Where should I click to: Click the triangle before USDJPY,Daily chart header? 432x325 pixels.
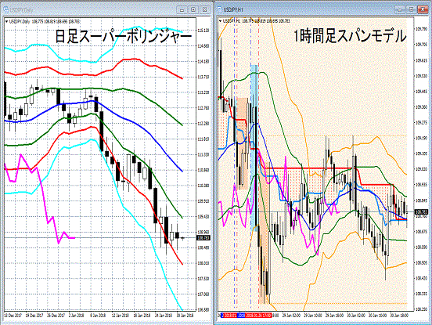pyautogui.click(x=6, y=21)
